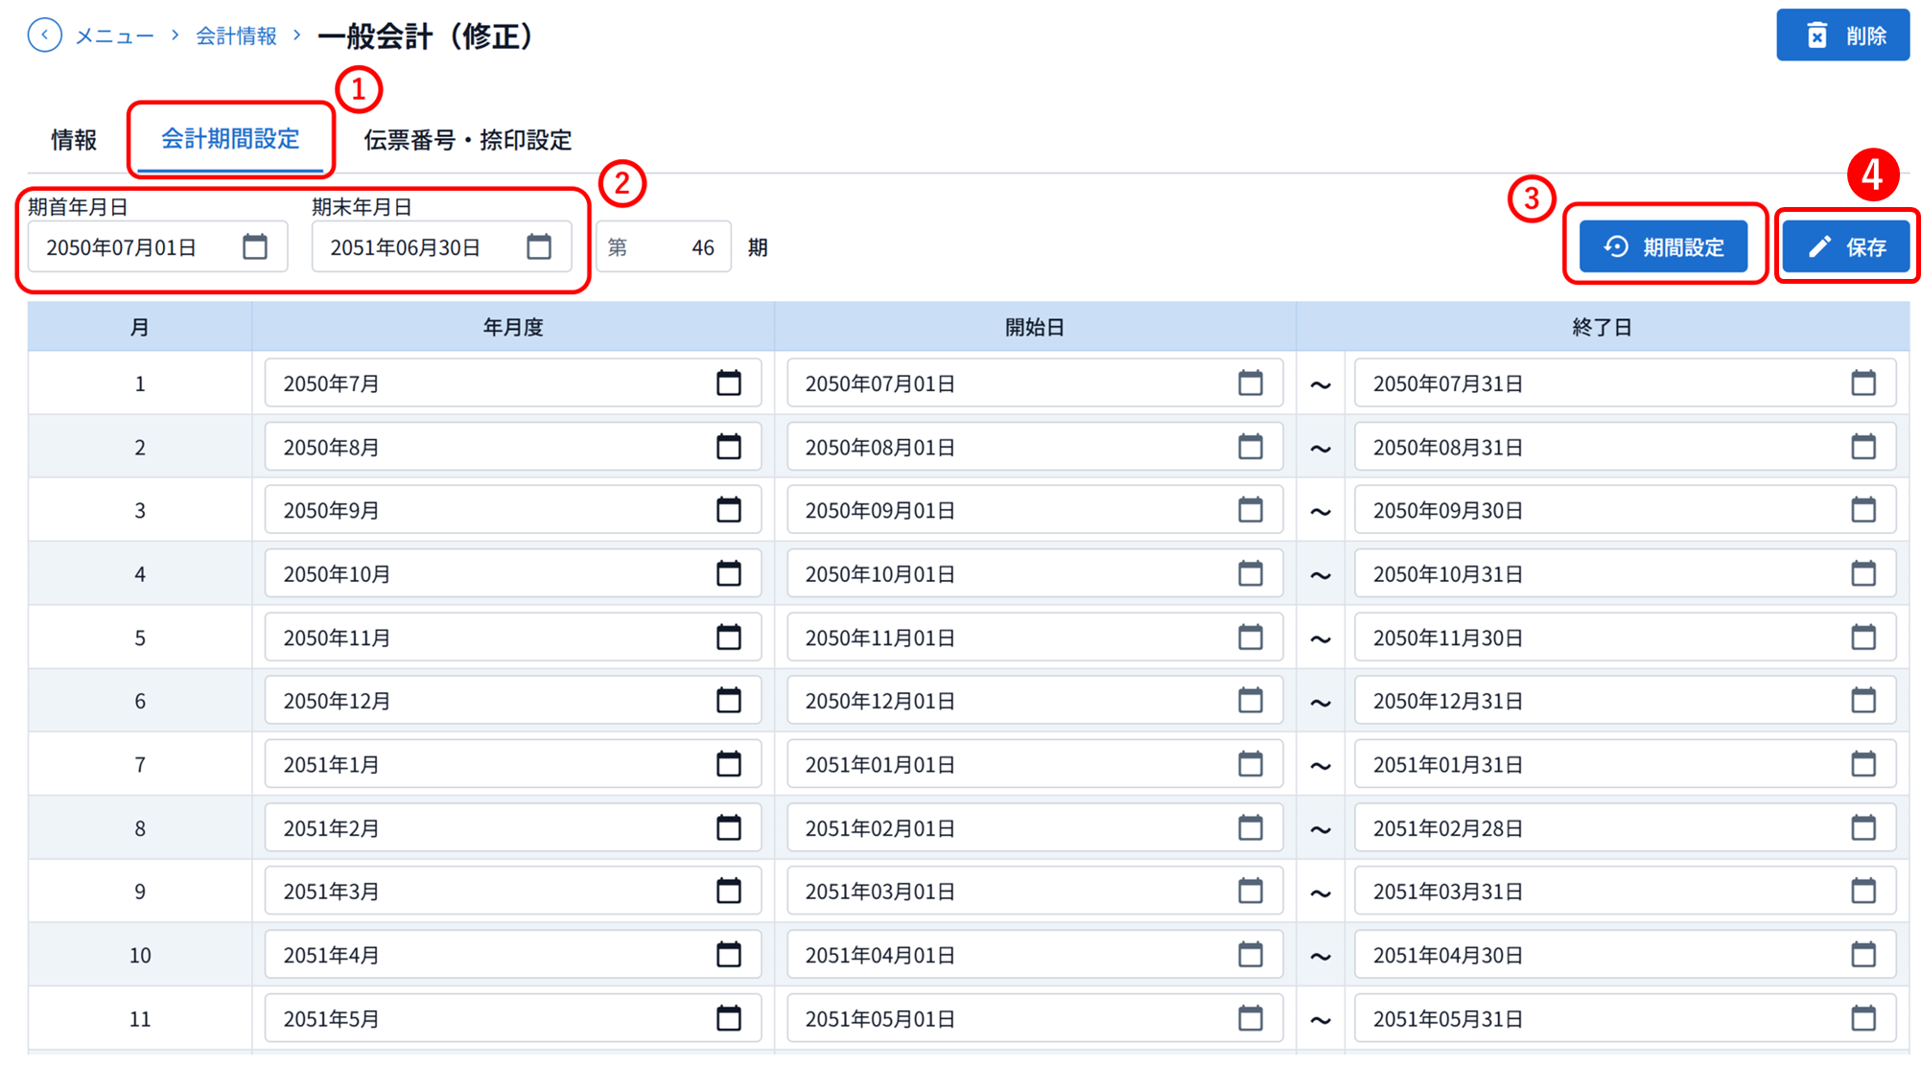The height and width of the screenshot is (1067, 1921).
Task: Open calendar icon for start date 2050年08月01日
Action: [1251, 446]
